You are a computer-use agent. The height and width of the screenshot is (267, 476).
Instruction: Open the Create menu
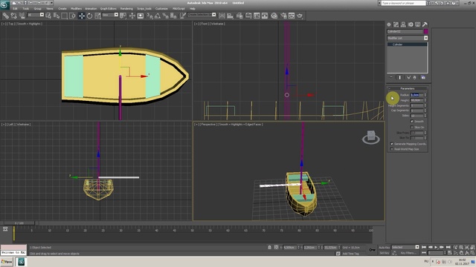[x=62, y=8]
